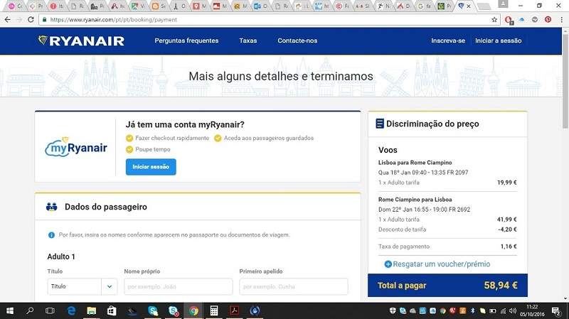Switch to the Outlook browser tab

point(260,6)
